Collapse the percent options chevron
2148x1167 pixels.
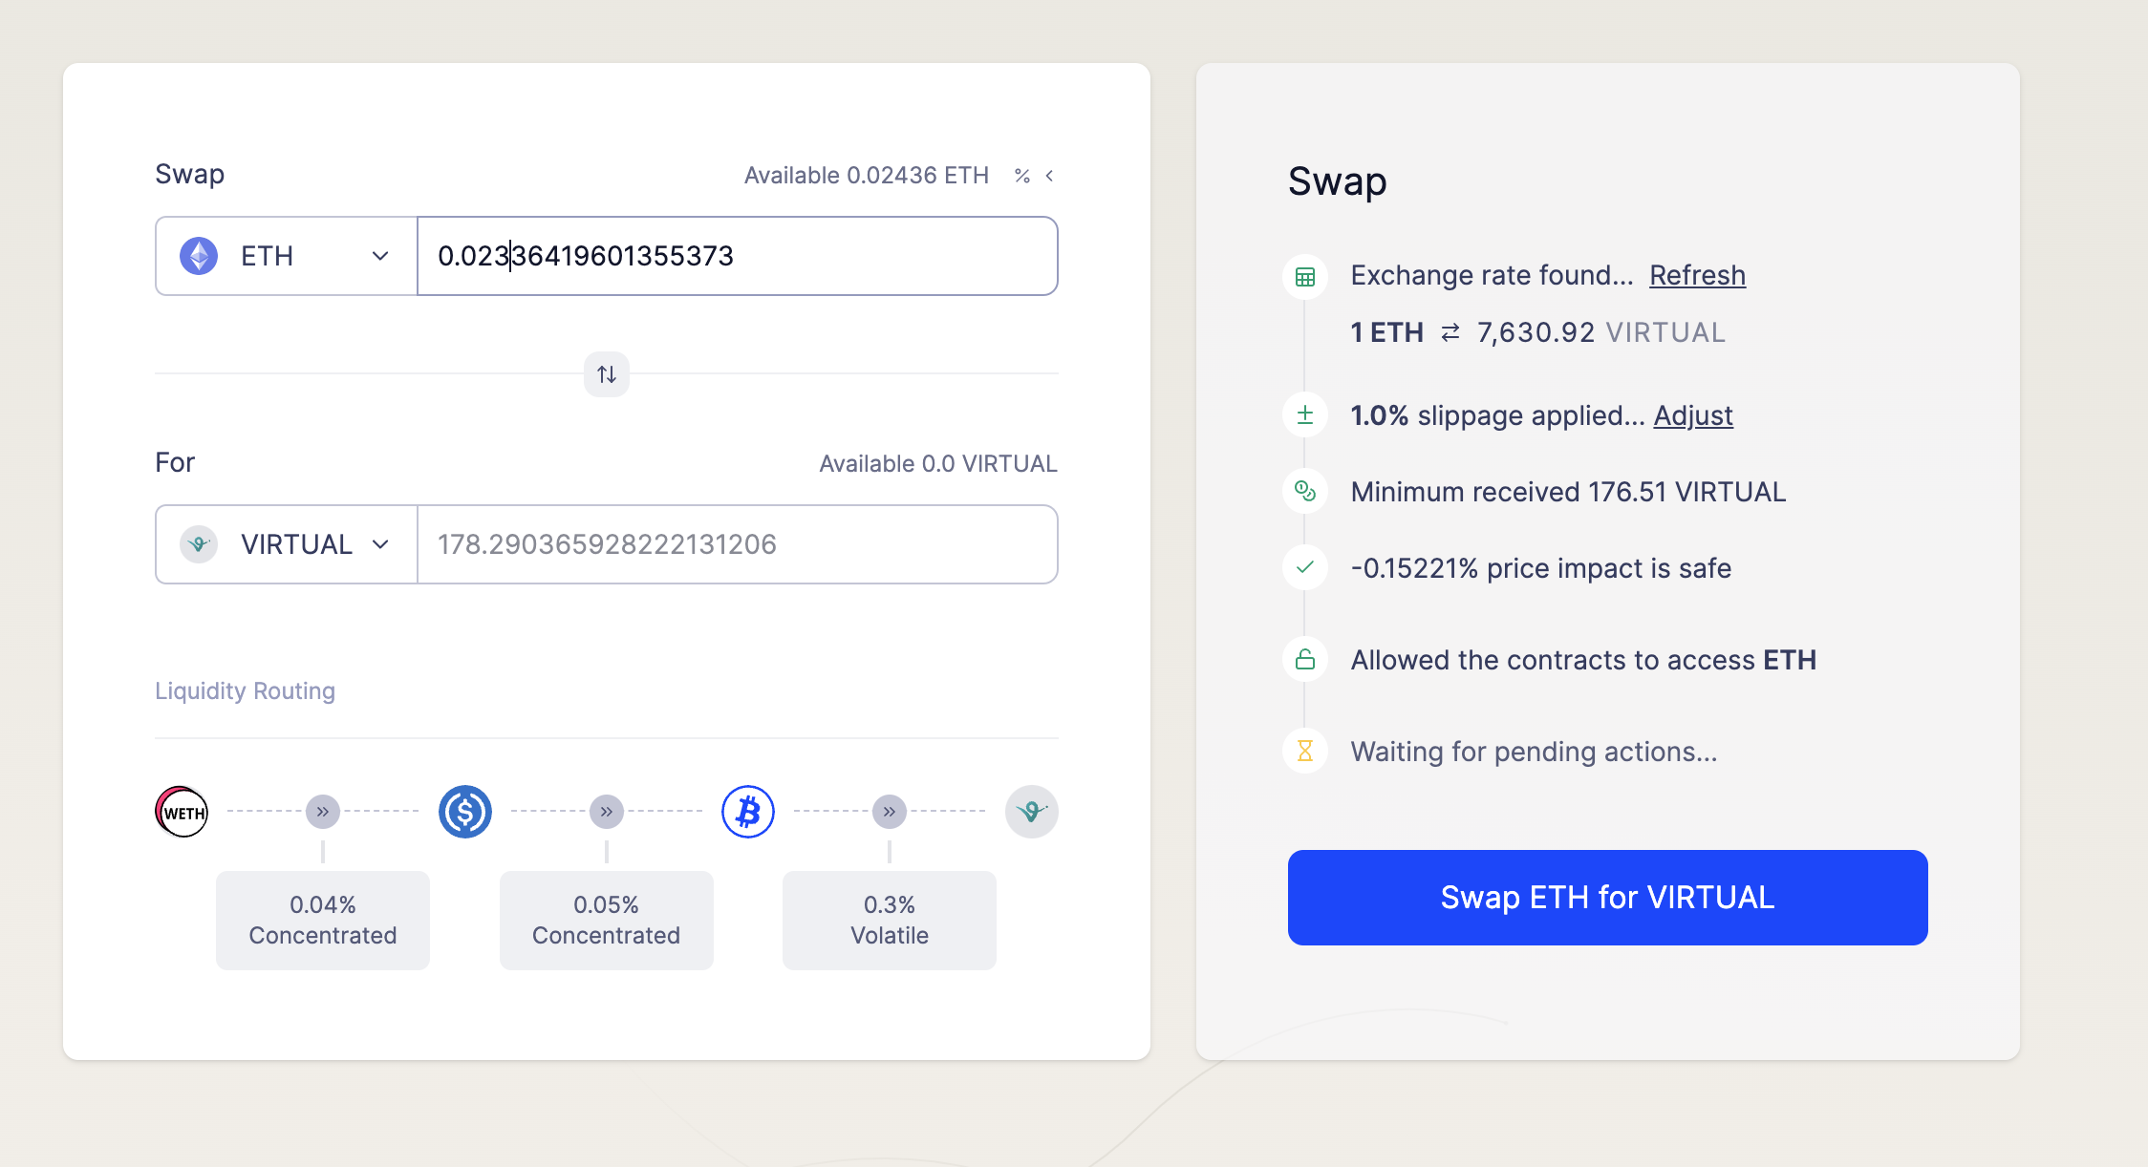1049,176
